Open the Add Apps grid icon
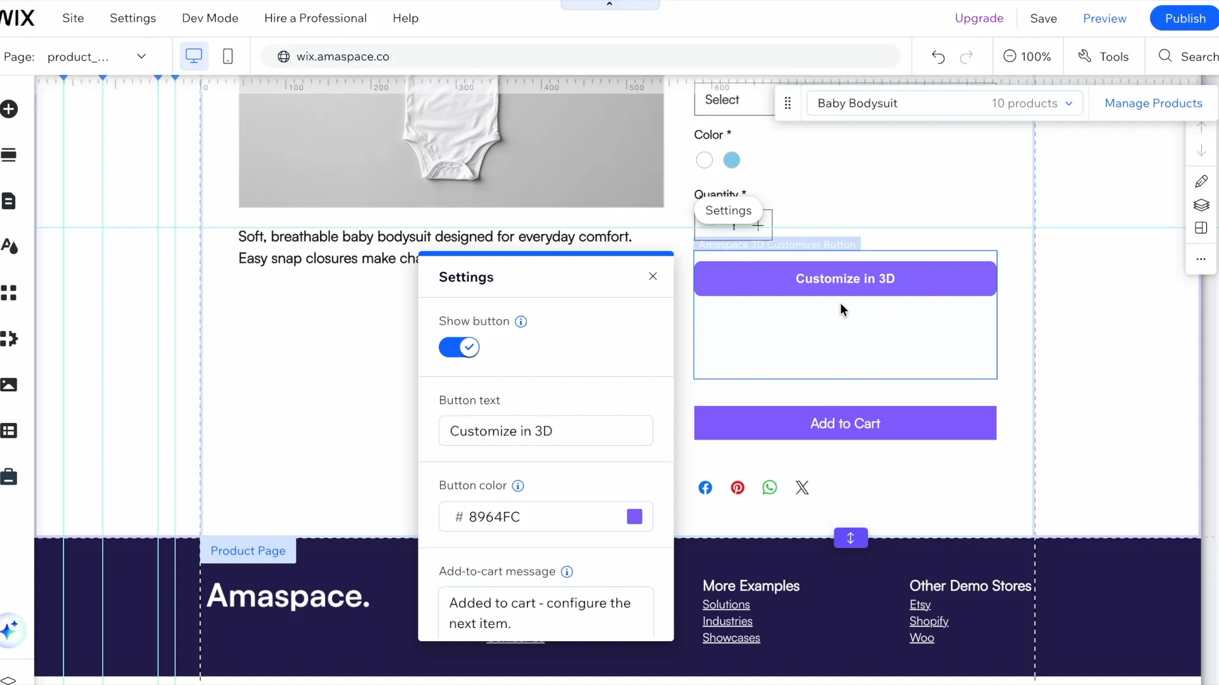Screen dimensions: 1219x685 (9, 292)
